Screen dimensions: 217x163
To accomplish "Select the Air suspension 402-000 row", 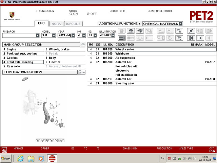I will pos(152,58).
